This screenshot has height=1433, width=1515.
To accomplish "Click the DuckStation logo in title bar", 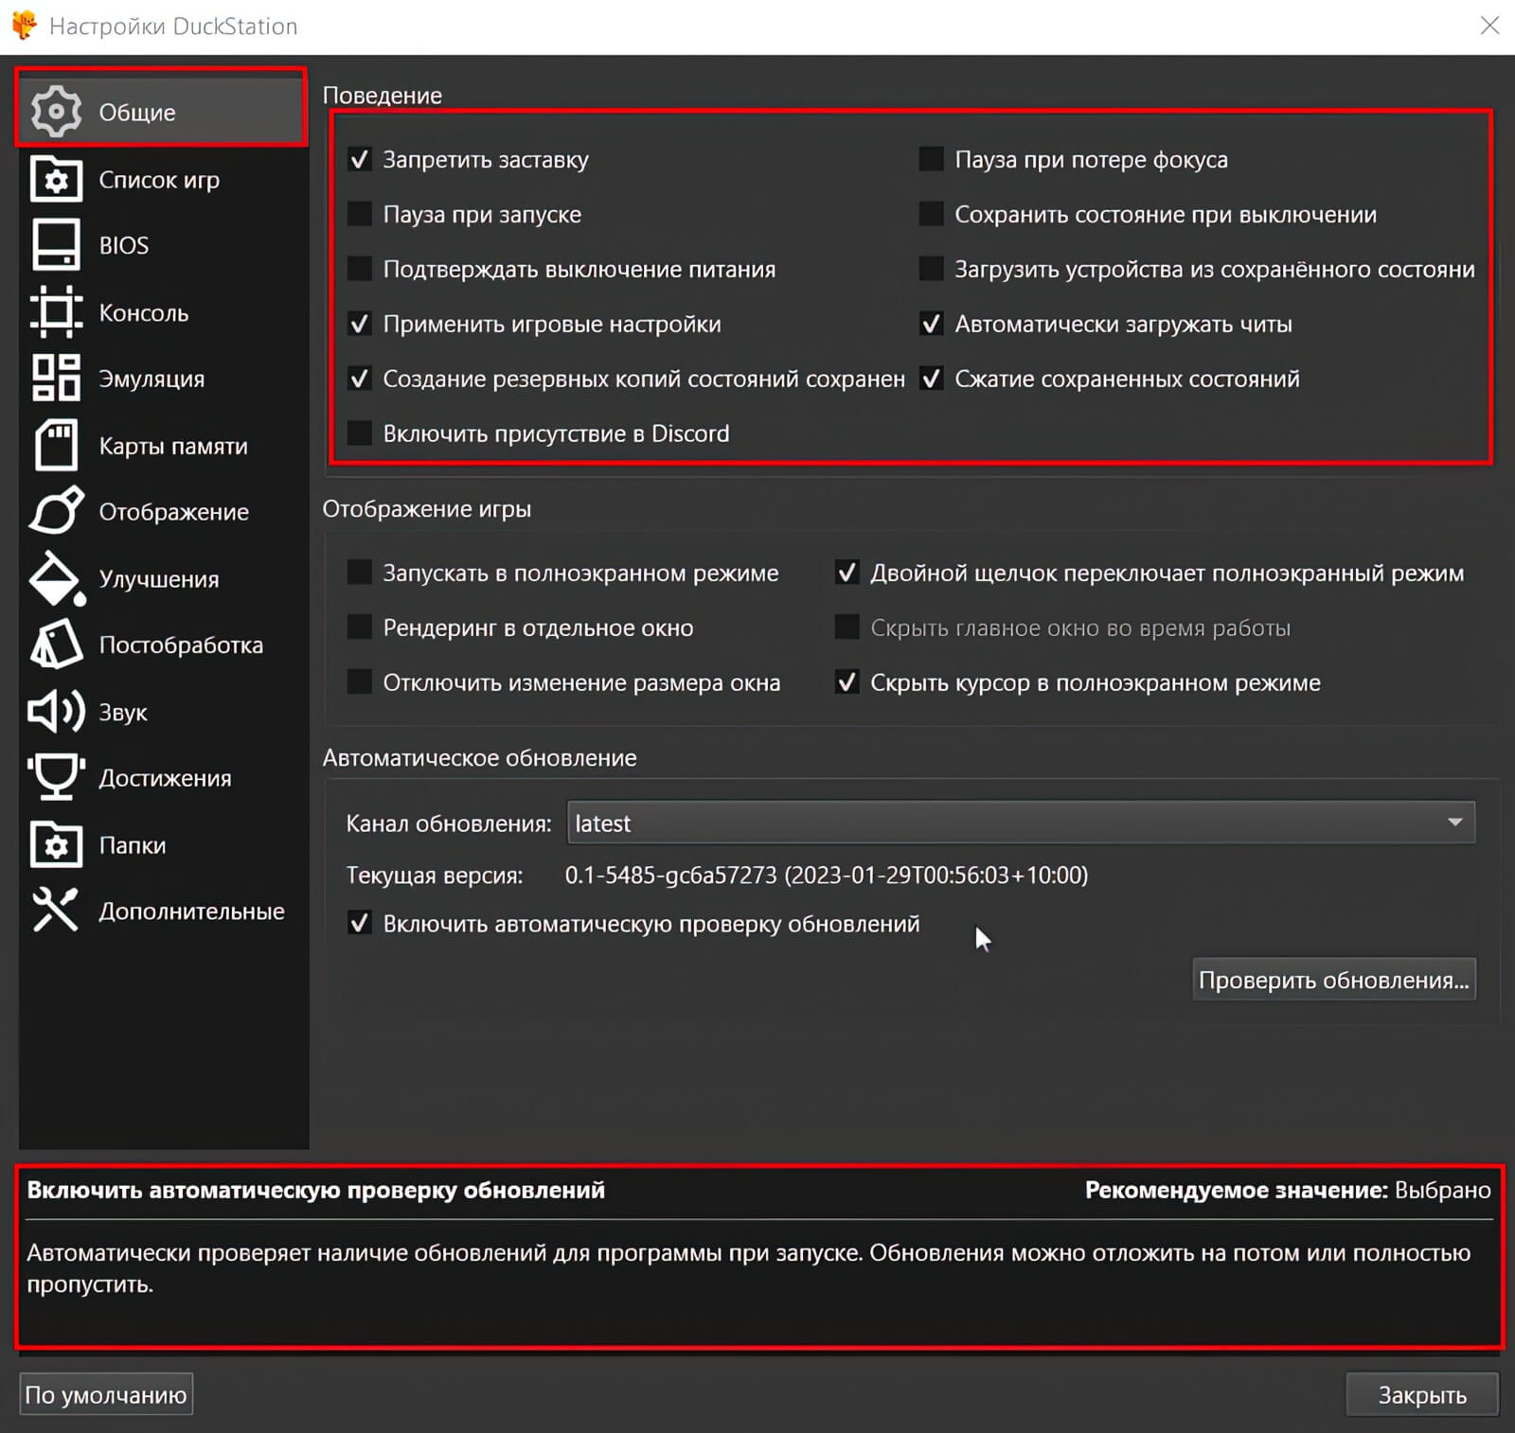I will click(25, 26).
